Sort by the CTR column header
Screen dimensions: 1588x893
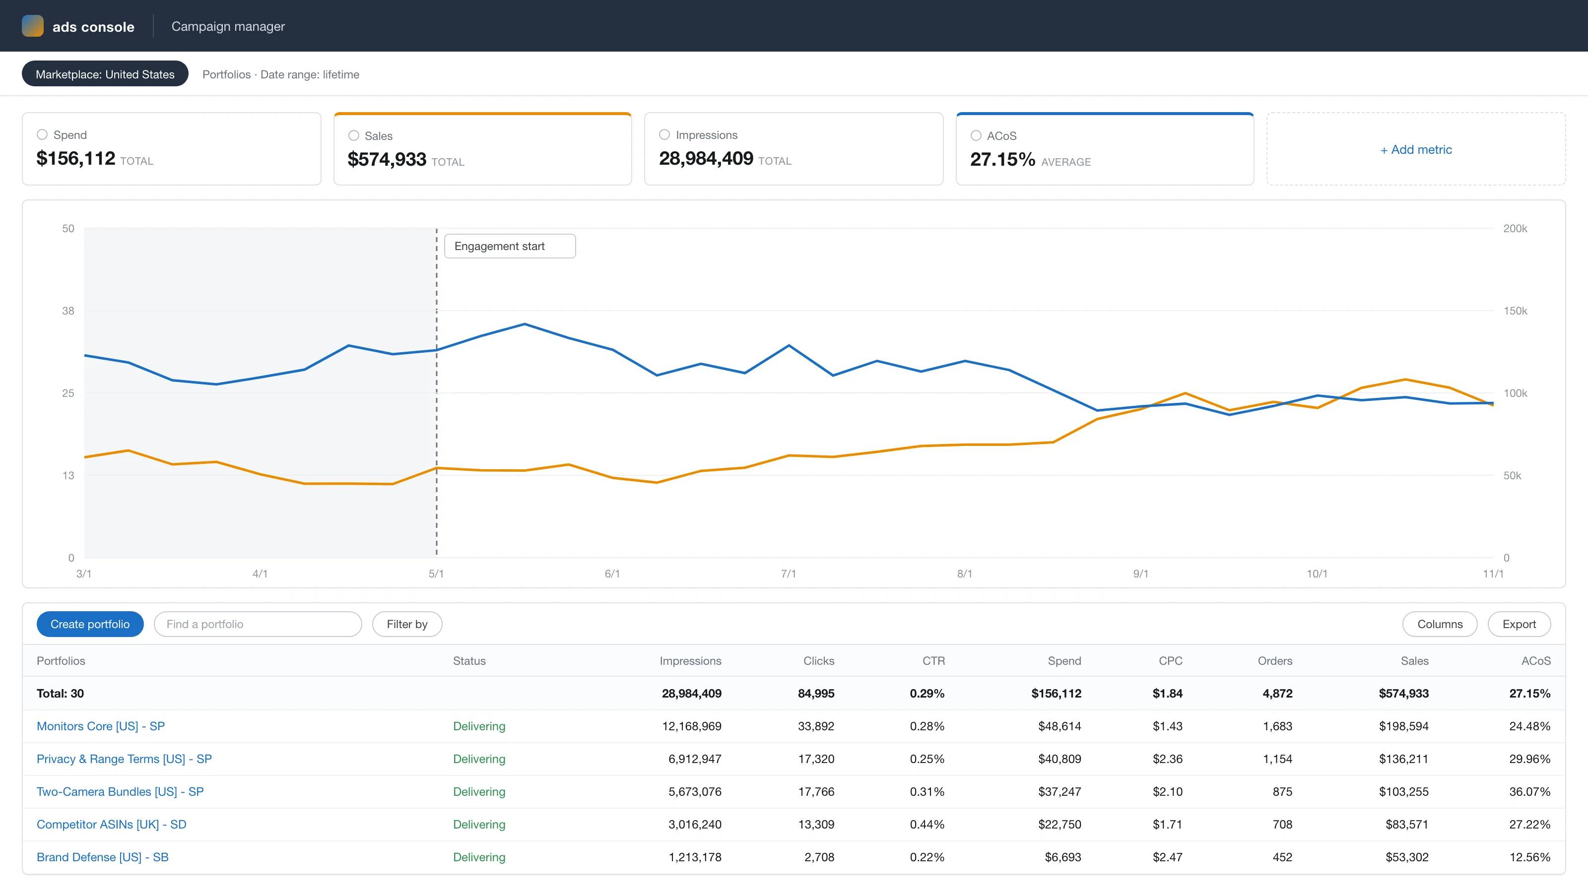click(x=933, y=661)
